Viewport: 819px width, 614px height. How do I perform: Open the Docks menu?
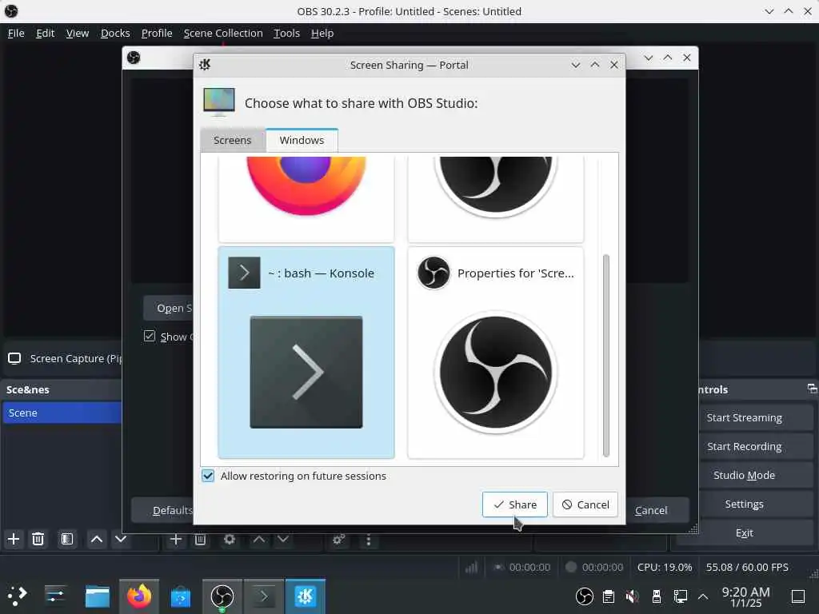pos(115,33)
